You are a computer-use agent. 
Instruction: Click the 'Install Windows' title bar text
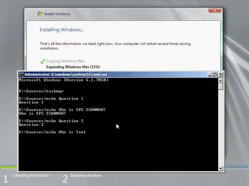[57, 14]
